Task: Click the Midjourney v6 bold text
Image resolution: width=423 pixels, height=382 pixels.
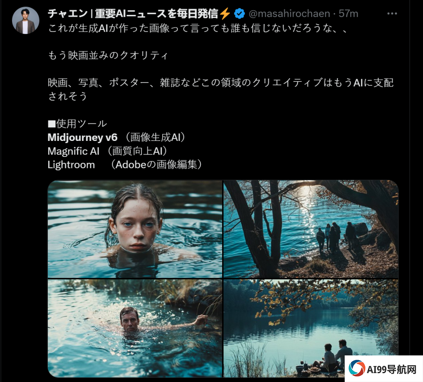Action: tap(83, 137)
